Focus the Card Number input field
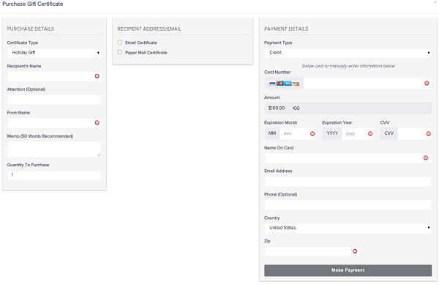Image resolution: width=439 pixels, height=285 pixels. (367, 84)
